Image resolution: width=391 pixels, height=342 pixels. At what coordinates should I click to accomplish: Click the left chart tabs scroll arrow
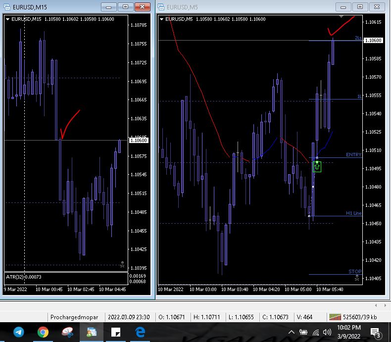pyautogui.click(x=376, y=305)
